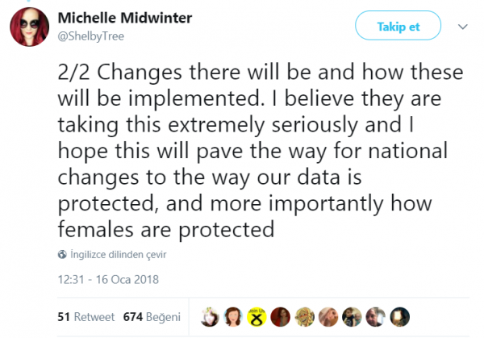Select the cartoon blonde-braids liker avatar
The height and width of the screenshot is (338, 484).
point(304,317)
